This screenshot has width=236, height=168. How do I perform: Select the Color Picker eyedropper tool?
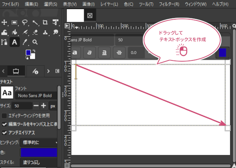[25, 42]
